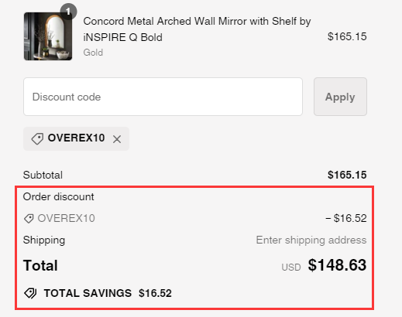This screenshot has width=402, height=317.
Task: Click the Subtotal amount $165.15
Action: click(347, 175)
